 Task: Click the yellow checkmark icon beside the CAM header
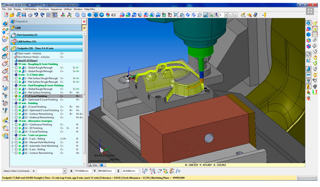point(84,28)
